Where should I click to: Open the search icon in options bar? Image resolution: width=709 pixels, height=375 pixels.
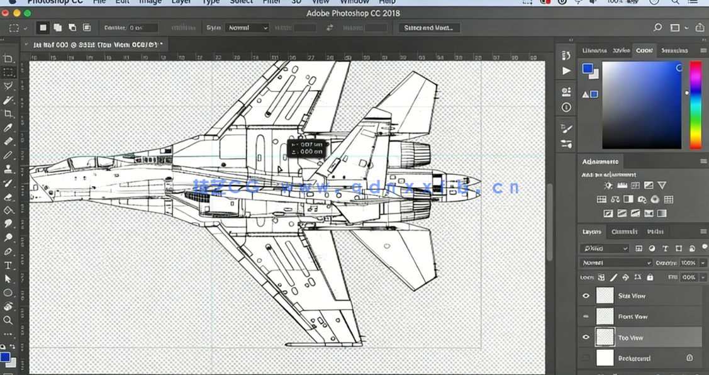pos(657,28)
